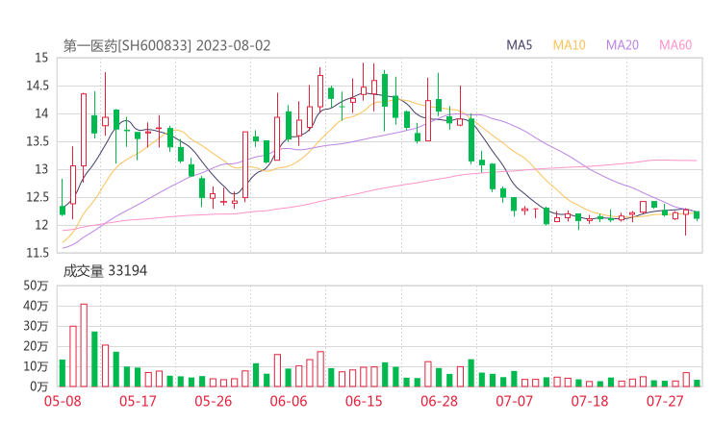Screen dimensions: 712x423
Task: Click the MA10 legend label
Action: tap(569, 45)
